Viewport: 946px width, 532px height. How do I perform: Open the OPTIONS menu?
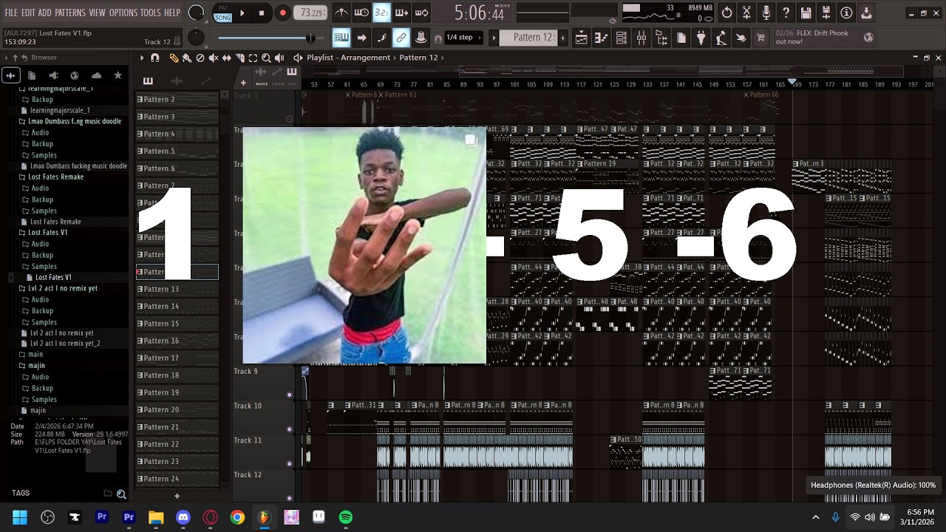point(123,13)
